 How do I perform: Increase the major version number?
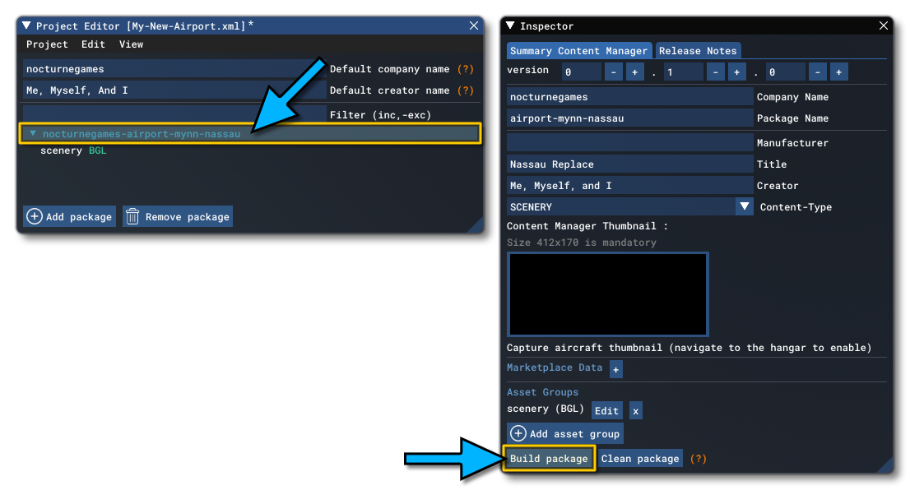[x=635, y=72]
